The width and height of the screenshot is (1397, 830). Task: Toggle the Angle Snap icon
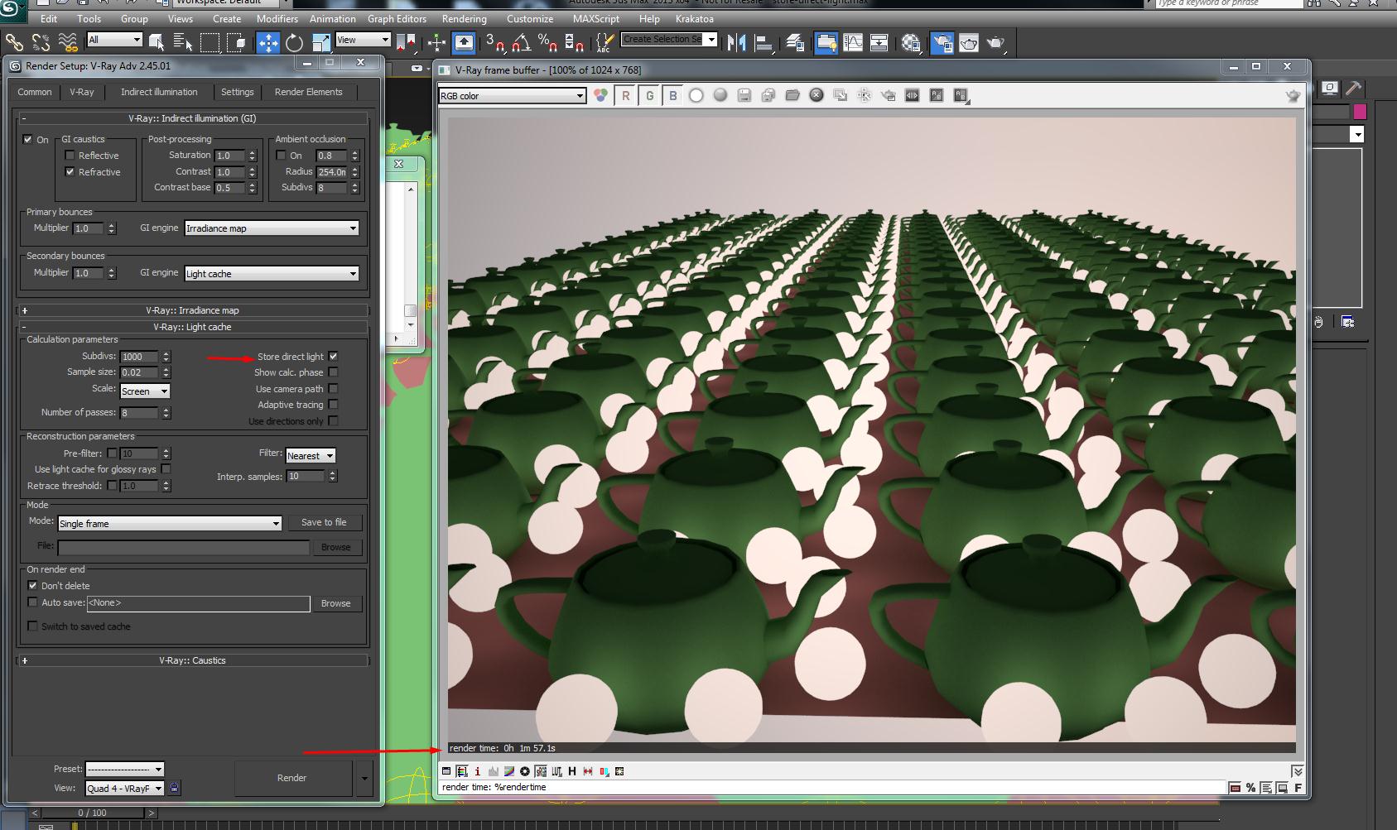(521, 42)
